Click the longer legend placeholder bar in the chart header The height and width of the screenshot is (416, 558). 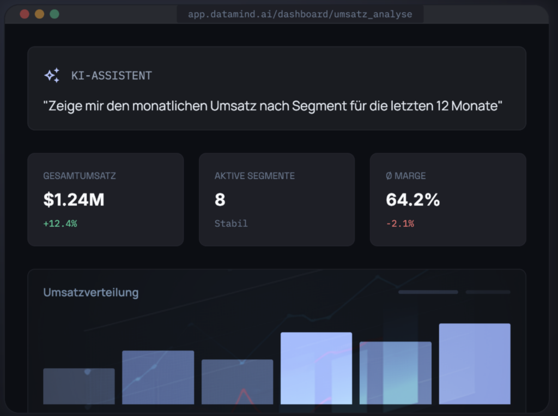tap(428, 292)
